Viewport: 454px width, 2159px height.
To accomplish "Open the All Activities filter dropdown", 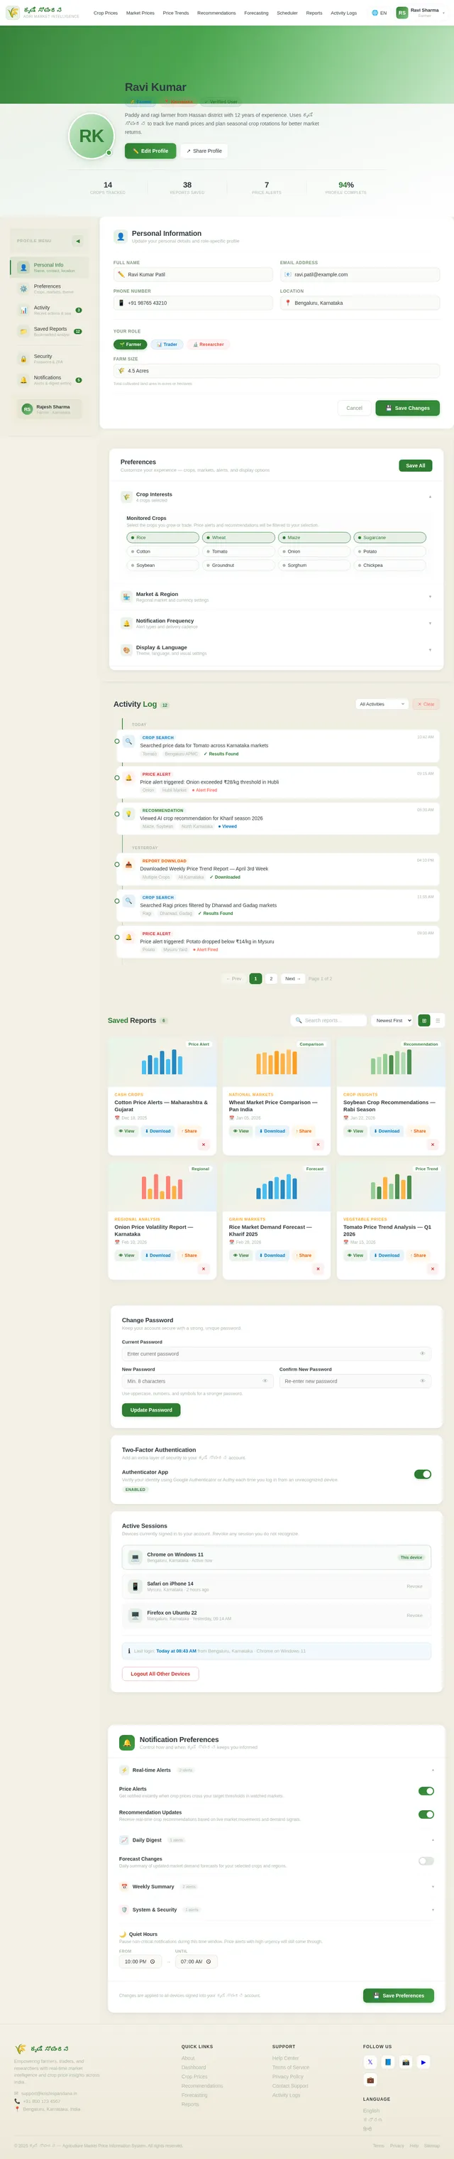I will click(x=381, y=704).
